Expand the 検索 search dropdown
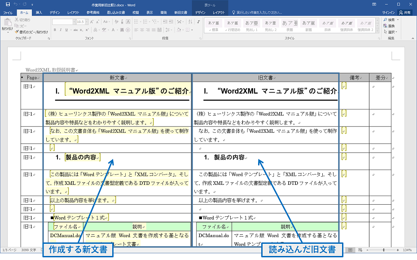Image resolution: width=417 pixels, height=260 pixels. coord(398,20)
